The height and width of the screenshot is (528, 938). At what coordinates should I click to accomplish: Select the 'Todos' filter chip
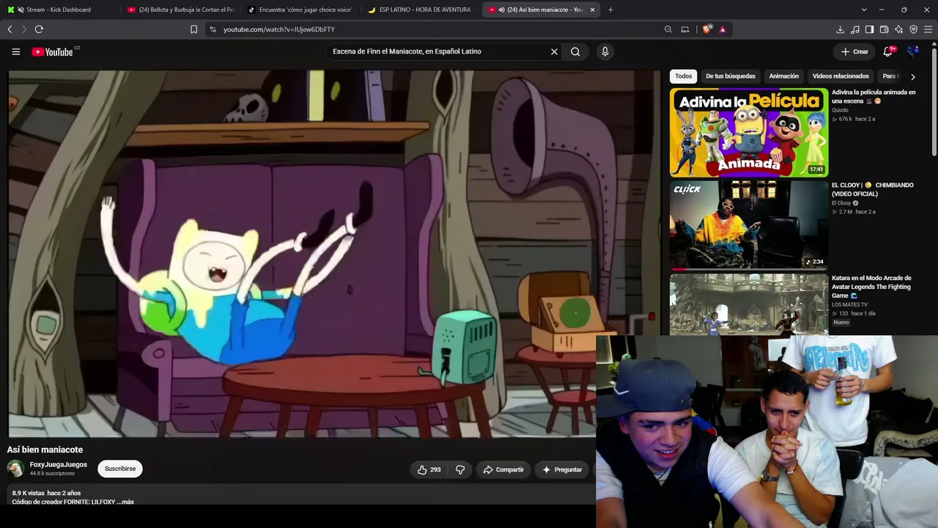[x=683, y=76]
